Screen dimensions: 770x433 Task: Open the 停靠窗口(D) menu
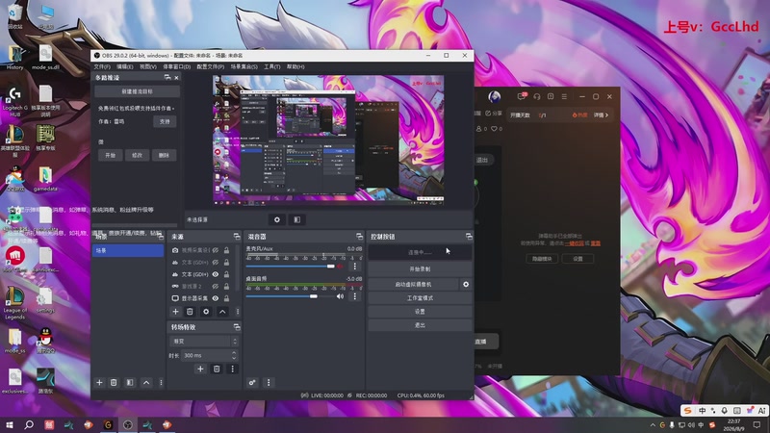tap(177, 66)
